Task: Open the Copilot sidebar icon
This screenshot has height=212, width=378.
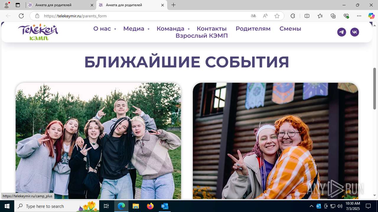Action: [x=371, y=16]
